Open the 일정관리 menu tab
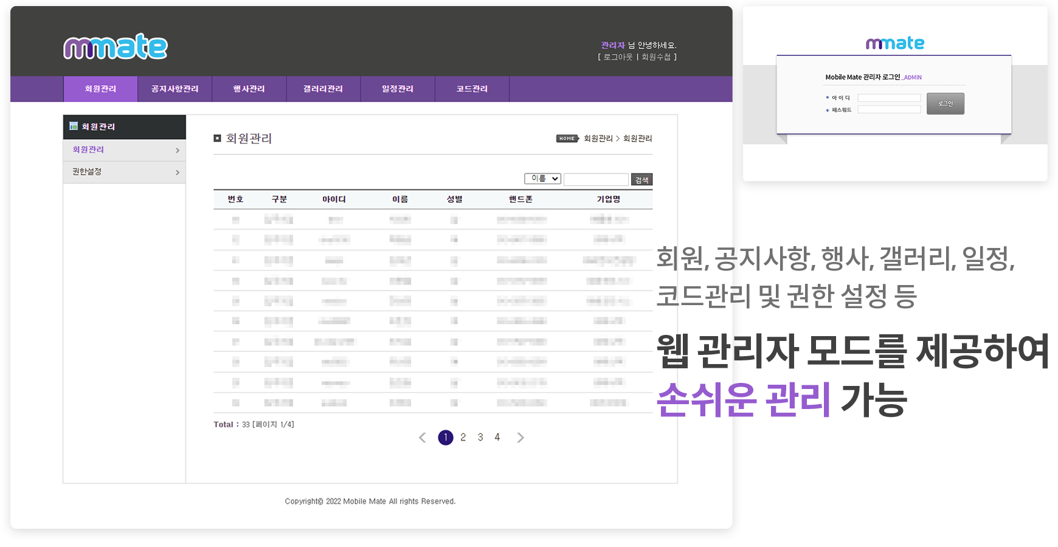Screen dimensions: 1058x547 pos(397,89)
